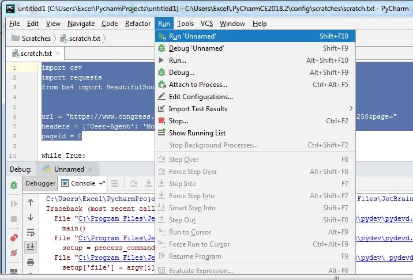
Task: Switch to the Debugger tab
Action: 40,183
